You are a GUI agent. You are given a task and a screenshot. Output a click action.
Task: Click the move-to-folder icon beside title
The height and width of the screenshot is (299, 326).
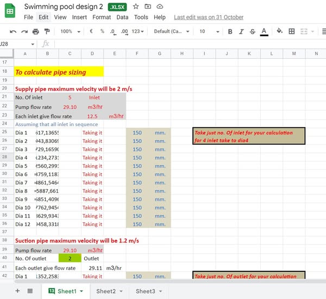pos(147,7)
